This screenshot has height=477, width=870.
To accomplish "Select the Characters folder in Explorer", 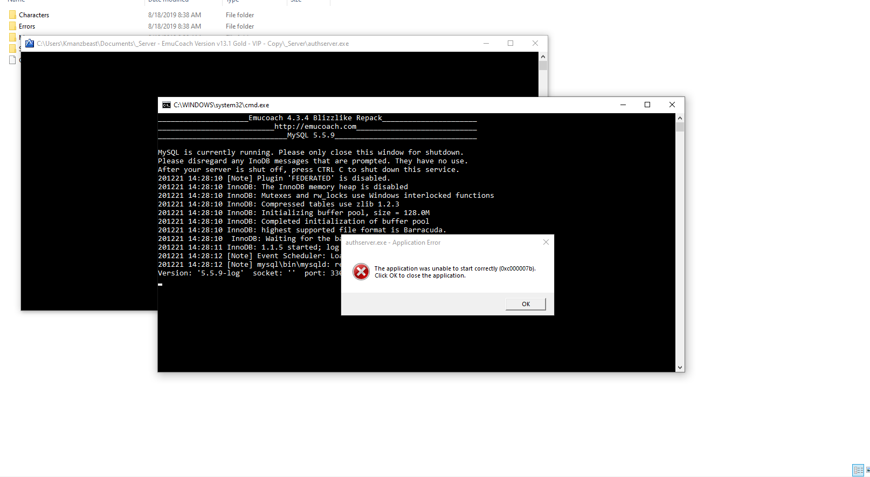I will coord(34,15).
